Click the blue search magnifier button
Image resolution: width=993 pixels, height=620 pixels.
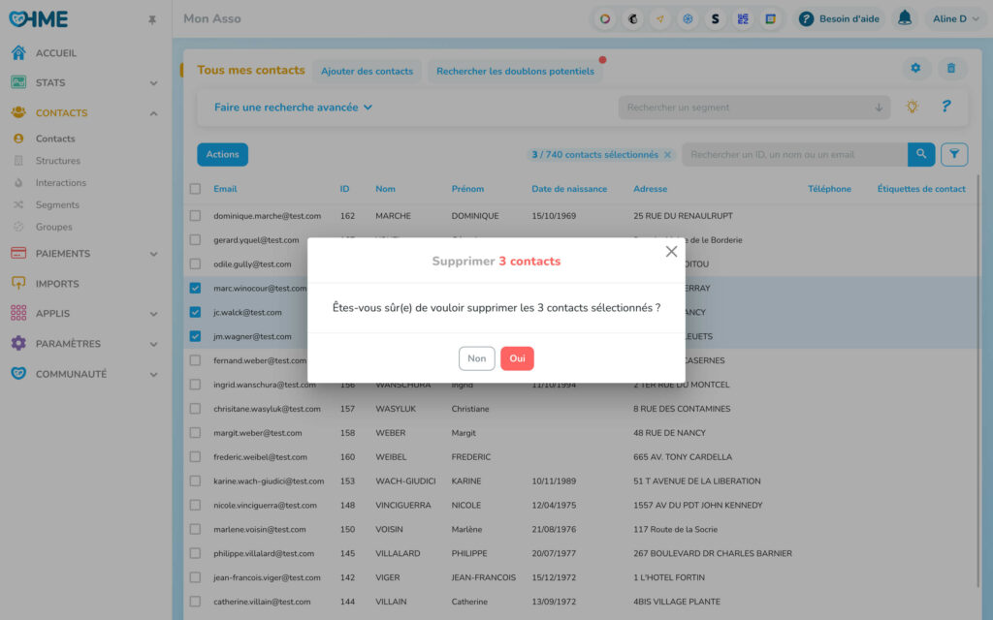(x=921, y=154)
